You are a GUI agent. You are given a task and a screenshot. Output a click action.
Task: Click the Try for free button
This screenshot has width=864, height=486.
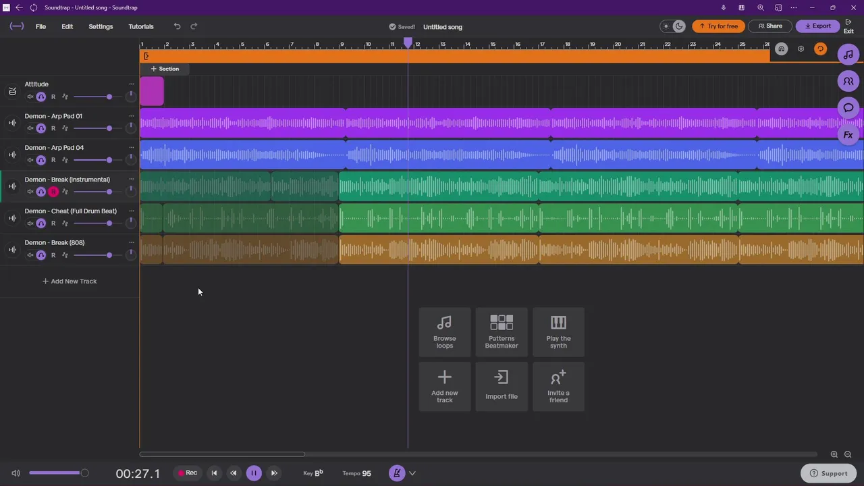(x=718, y=26)
